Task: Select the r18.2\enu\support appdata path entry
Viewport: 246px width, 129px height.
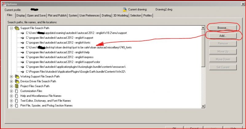Action: click(76, 33)
